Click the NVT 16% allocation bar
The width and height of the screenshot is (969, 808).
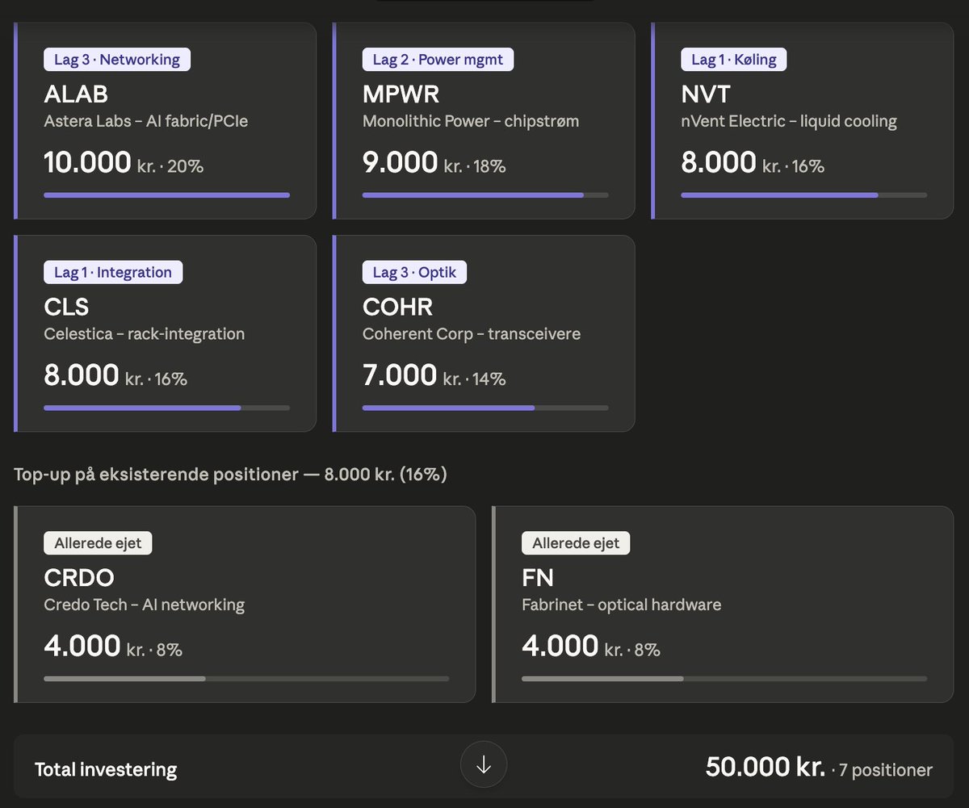coord(804,195)
